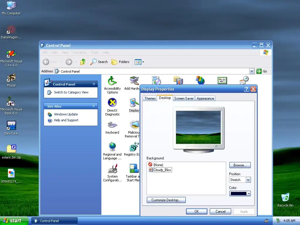Select Microsoft Visual Basic 6.0 shortcut
The height and width of the screenshot is (225, 300).
[11, 106]
